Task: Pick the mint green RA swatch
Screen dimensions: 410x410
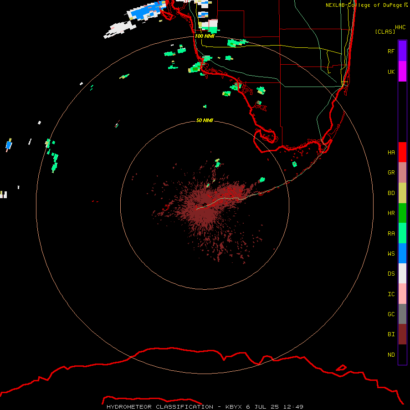Action: click(x=402, y=233)
